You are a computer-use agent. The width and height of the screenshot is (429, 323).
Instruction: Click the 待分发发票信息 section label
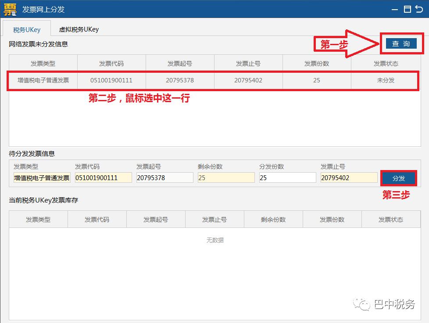(x=32, y=153)
